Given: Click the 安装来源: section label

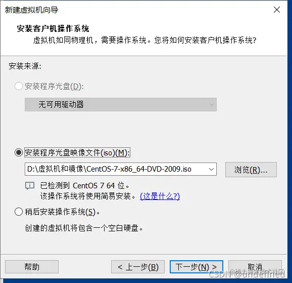Looking at the screenshot, I should (x=25, y=66).
